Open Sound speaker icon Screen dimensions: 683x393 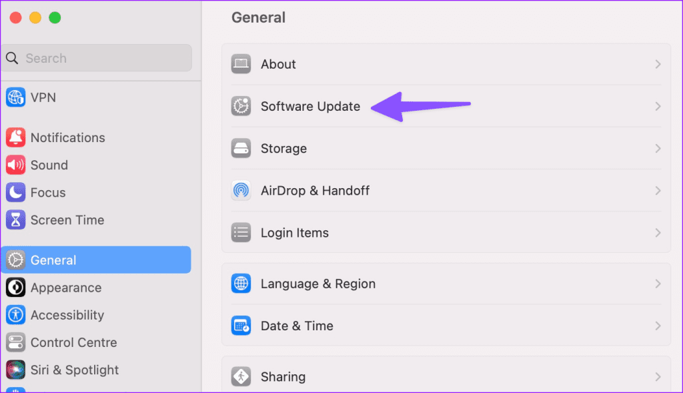[16, 165]
